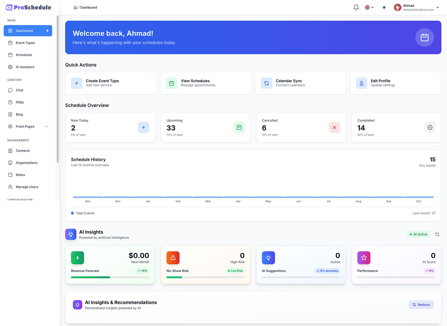Image resolution: width=447 pixels, height=326 pixels.
Task: Click Edit Profile quick action
Action: click(x=396, y=83)
